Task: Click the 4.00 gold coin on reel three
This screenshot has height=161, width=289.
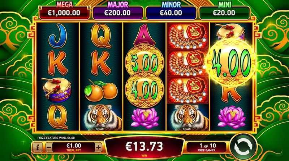Action: (144, 90)
